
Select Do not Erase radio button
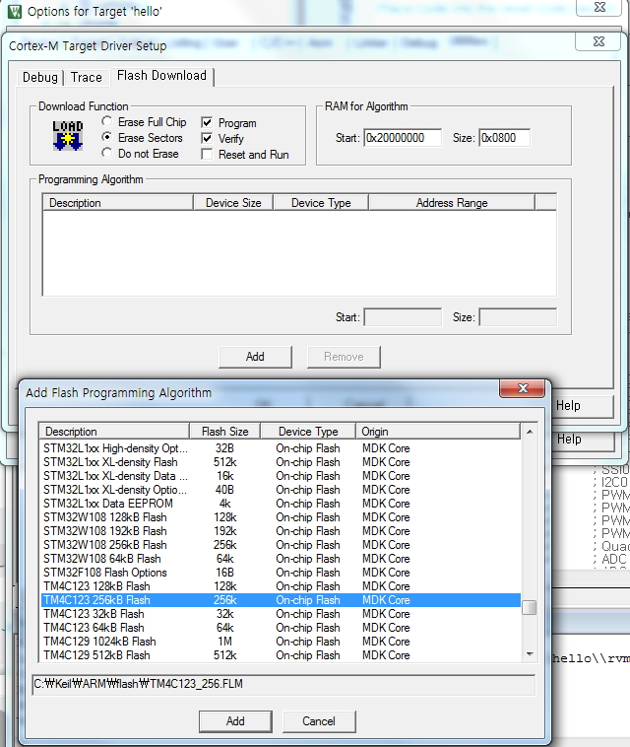(x=107, y=153)
